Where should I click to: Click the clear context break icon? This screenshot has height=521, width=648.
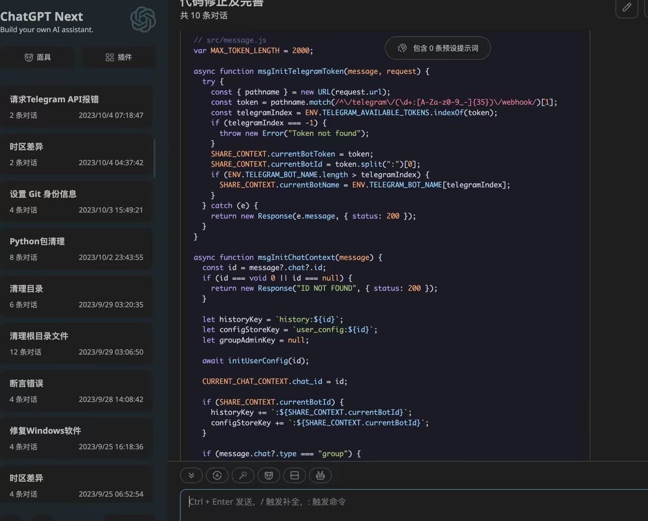(x=295, y=475)
